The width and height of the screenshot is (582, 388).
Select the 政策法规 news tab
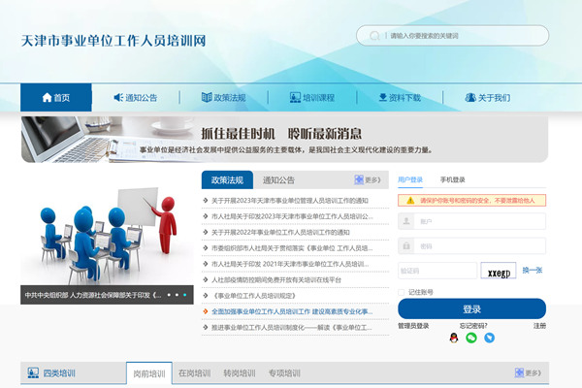point(227,180)
